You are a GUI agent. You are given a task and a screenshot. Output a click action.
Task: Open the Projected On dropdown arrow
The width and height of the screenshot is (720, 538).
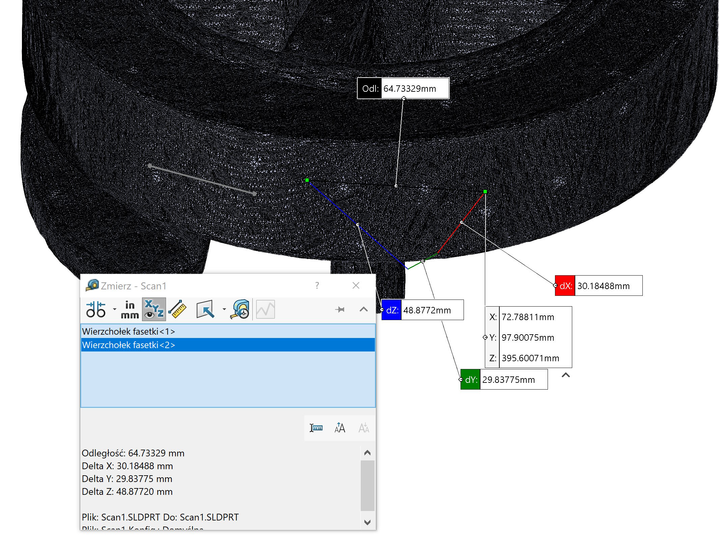coord(224,309)
